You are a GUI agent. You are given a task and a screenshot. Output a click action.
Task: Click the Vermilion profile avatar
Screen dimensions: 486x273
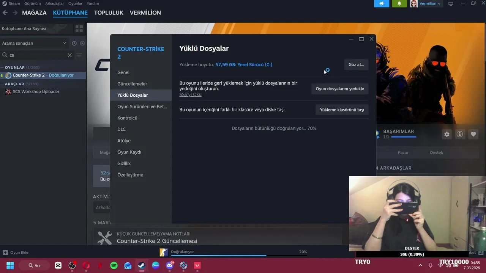click(414, 3)
